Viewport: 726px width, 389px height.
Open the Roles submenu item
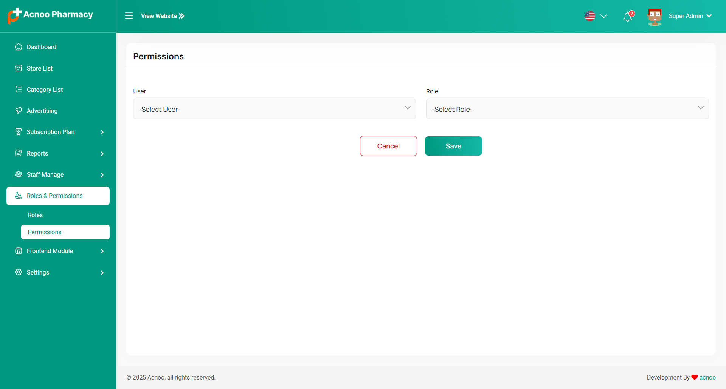click(x=35, y=215)
